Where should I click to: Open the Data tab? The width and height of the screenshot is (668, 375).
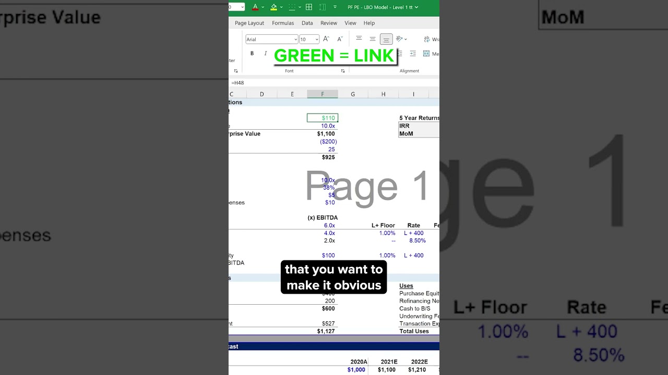[307, 23]
